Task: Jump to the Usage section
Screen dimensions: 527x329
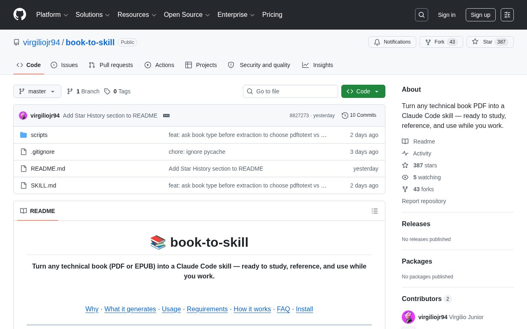Action: tap(171, 309)
